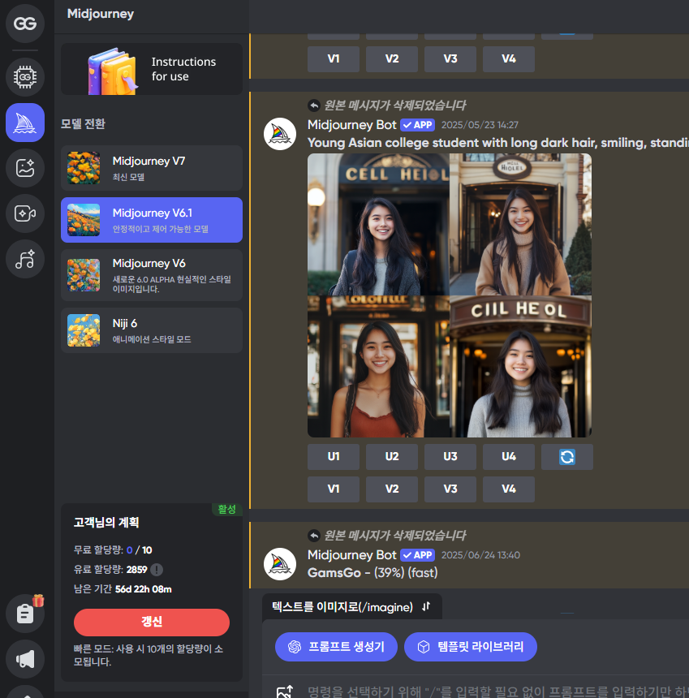This screenshot has width=689, height=698.
Task: Click V4 in the topmost message button row
Action: 509,59
